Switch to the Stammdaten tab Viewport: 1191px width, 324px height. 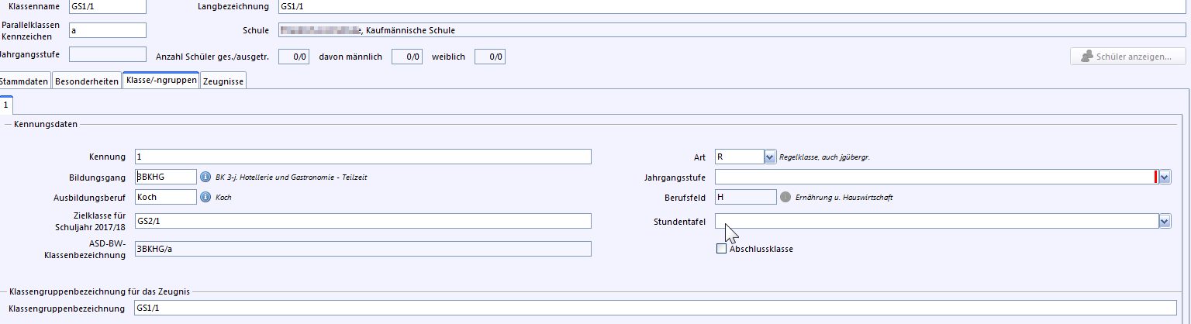click(24, 81)
